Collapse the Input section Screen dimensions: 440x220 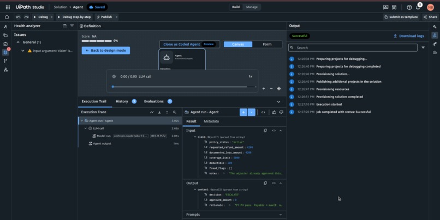click(x=281, y=131)
